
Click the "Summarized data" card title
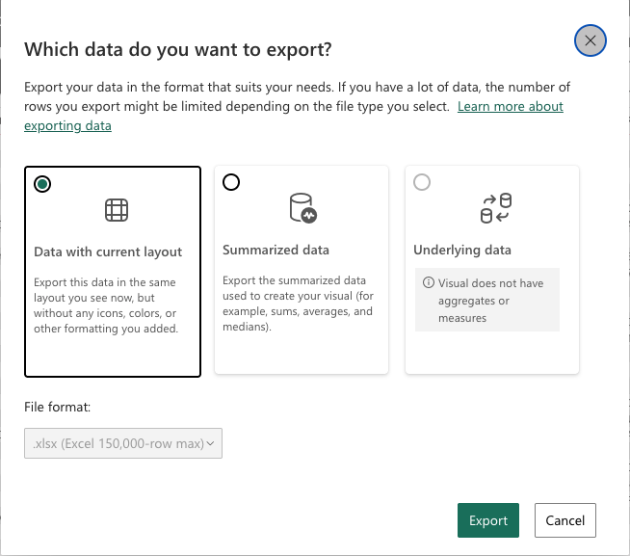pyautogui.click(x=276, y=250)
